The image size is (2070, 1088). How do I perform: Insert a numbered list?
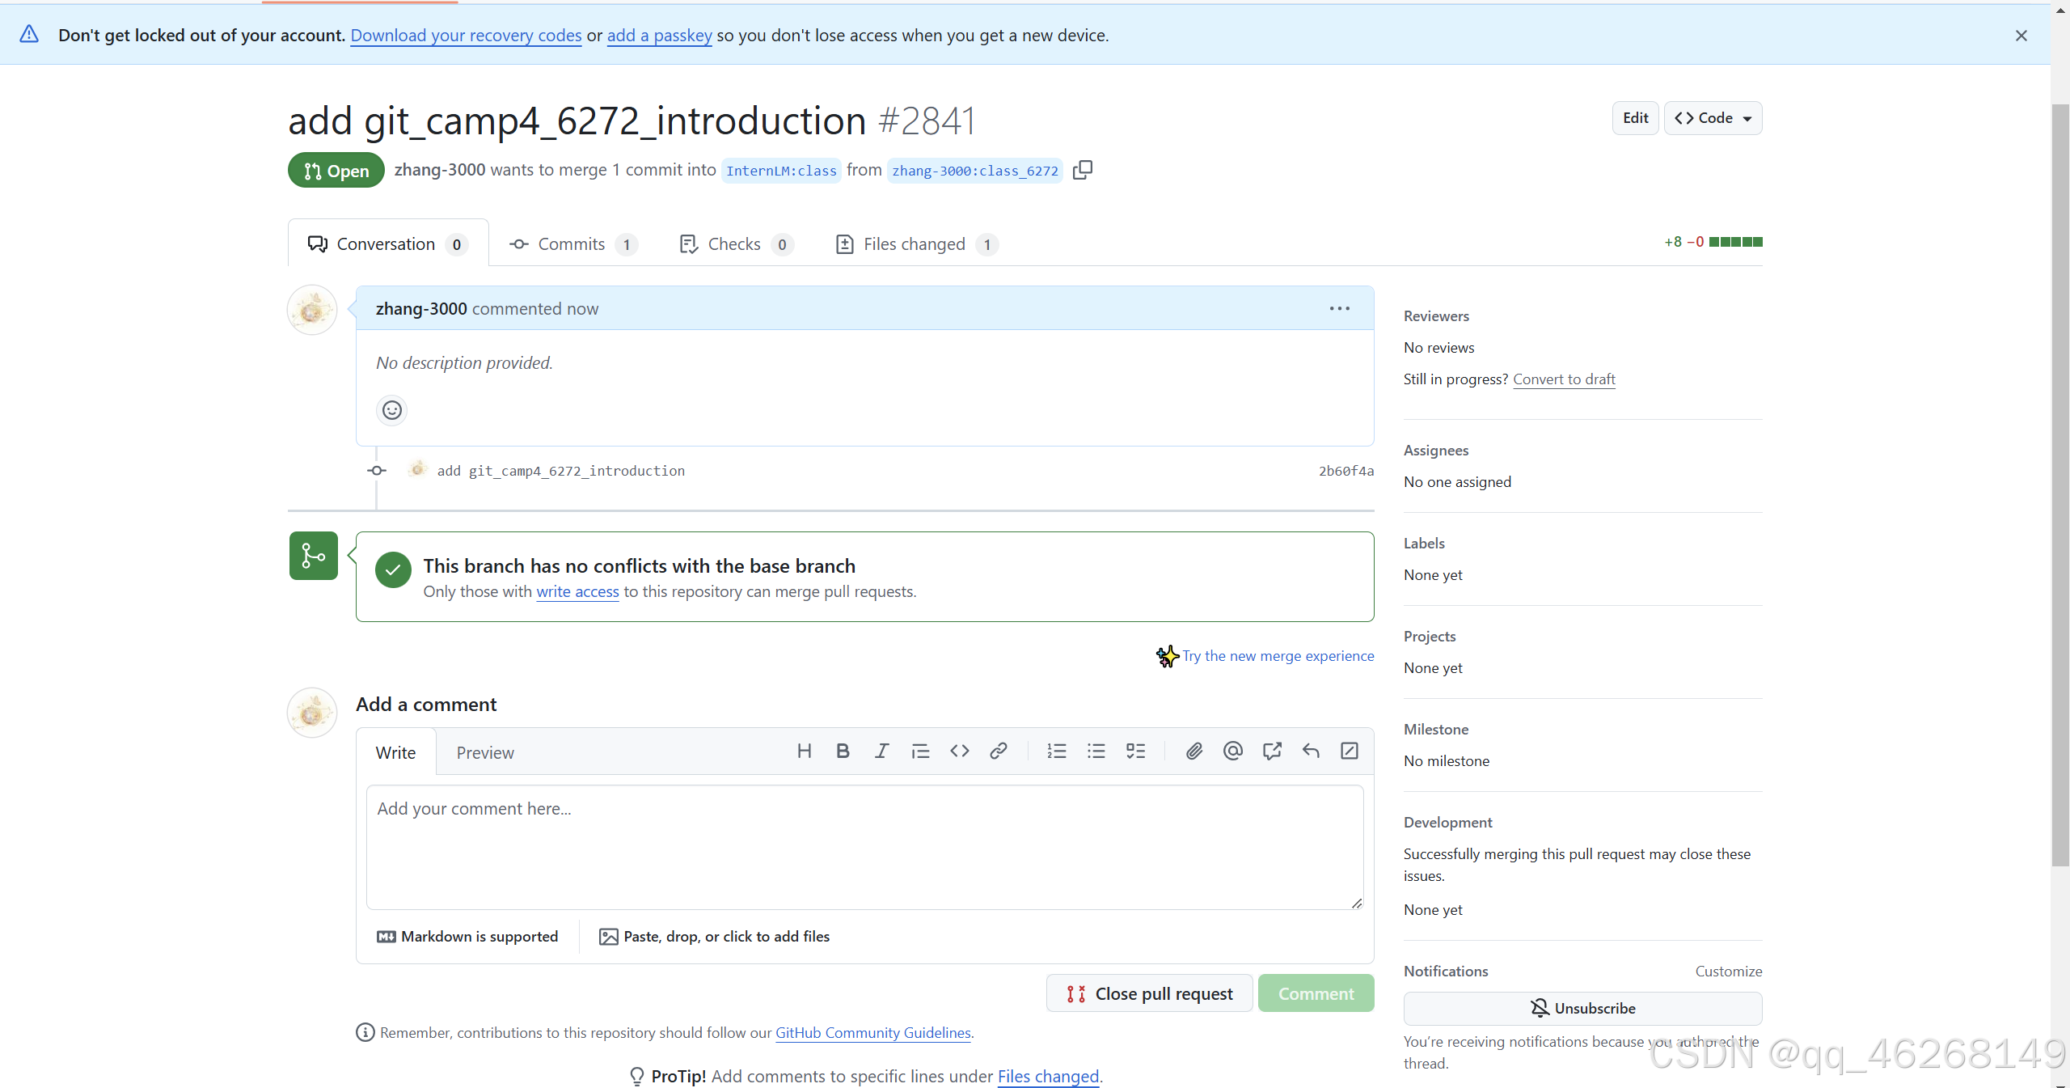pos(1056,751)
